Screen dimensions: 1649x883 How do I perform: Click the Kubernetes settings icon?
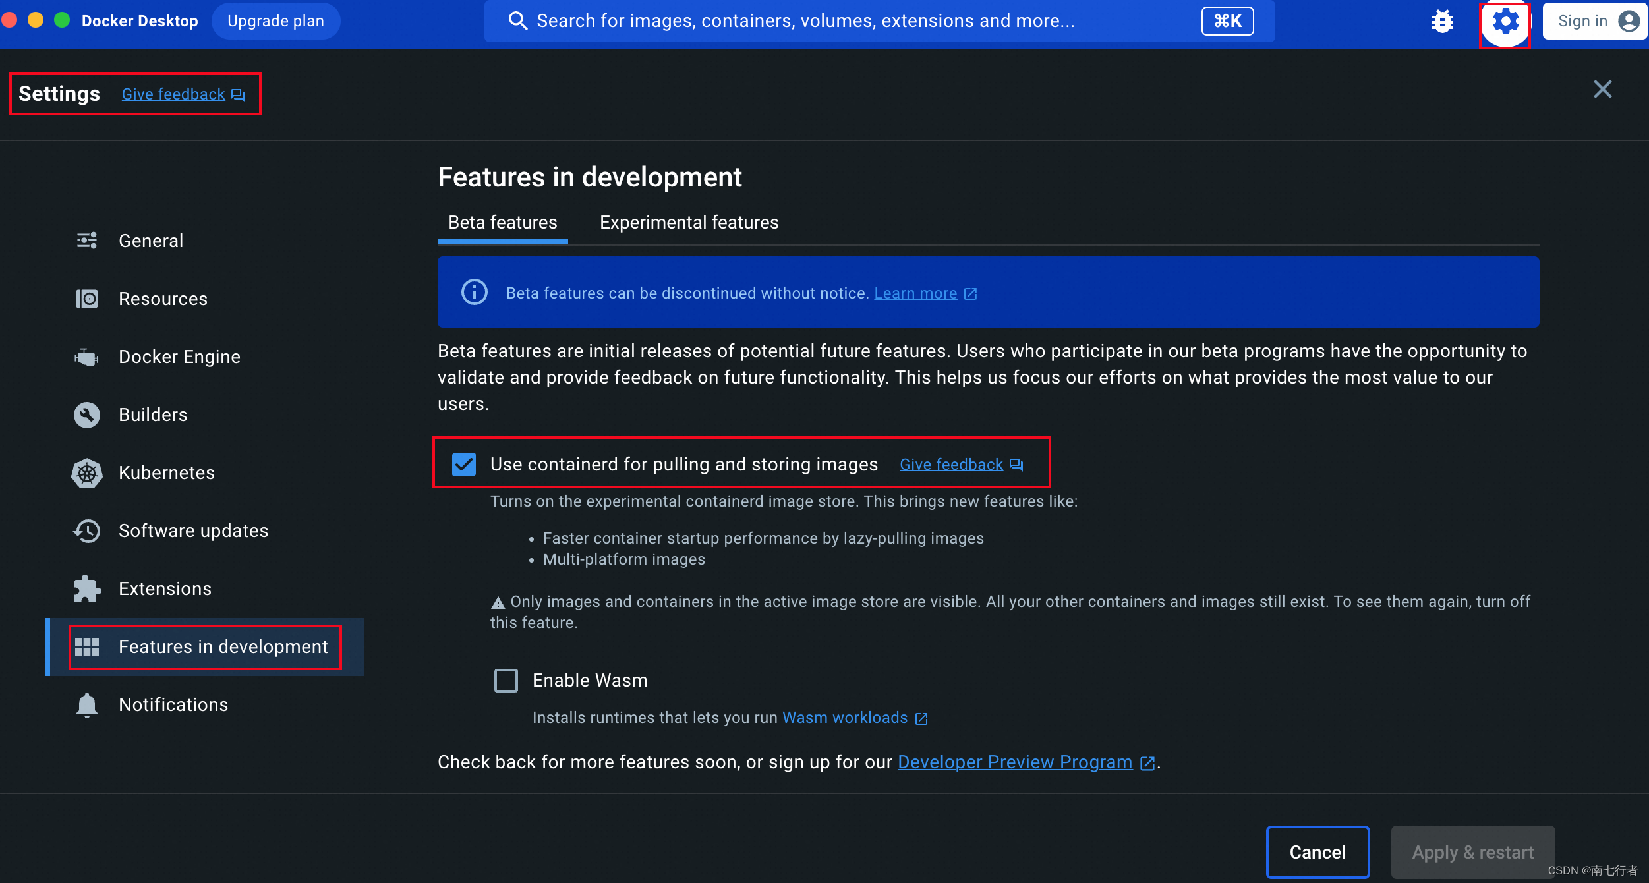coord(87,472)
